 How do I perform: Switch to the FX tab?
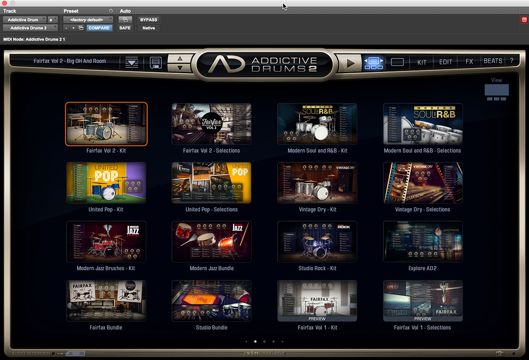coord(469,62)
